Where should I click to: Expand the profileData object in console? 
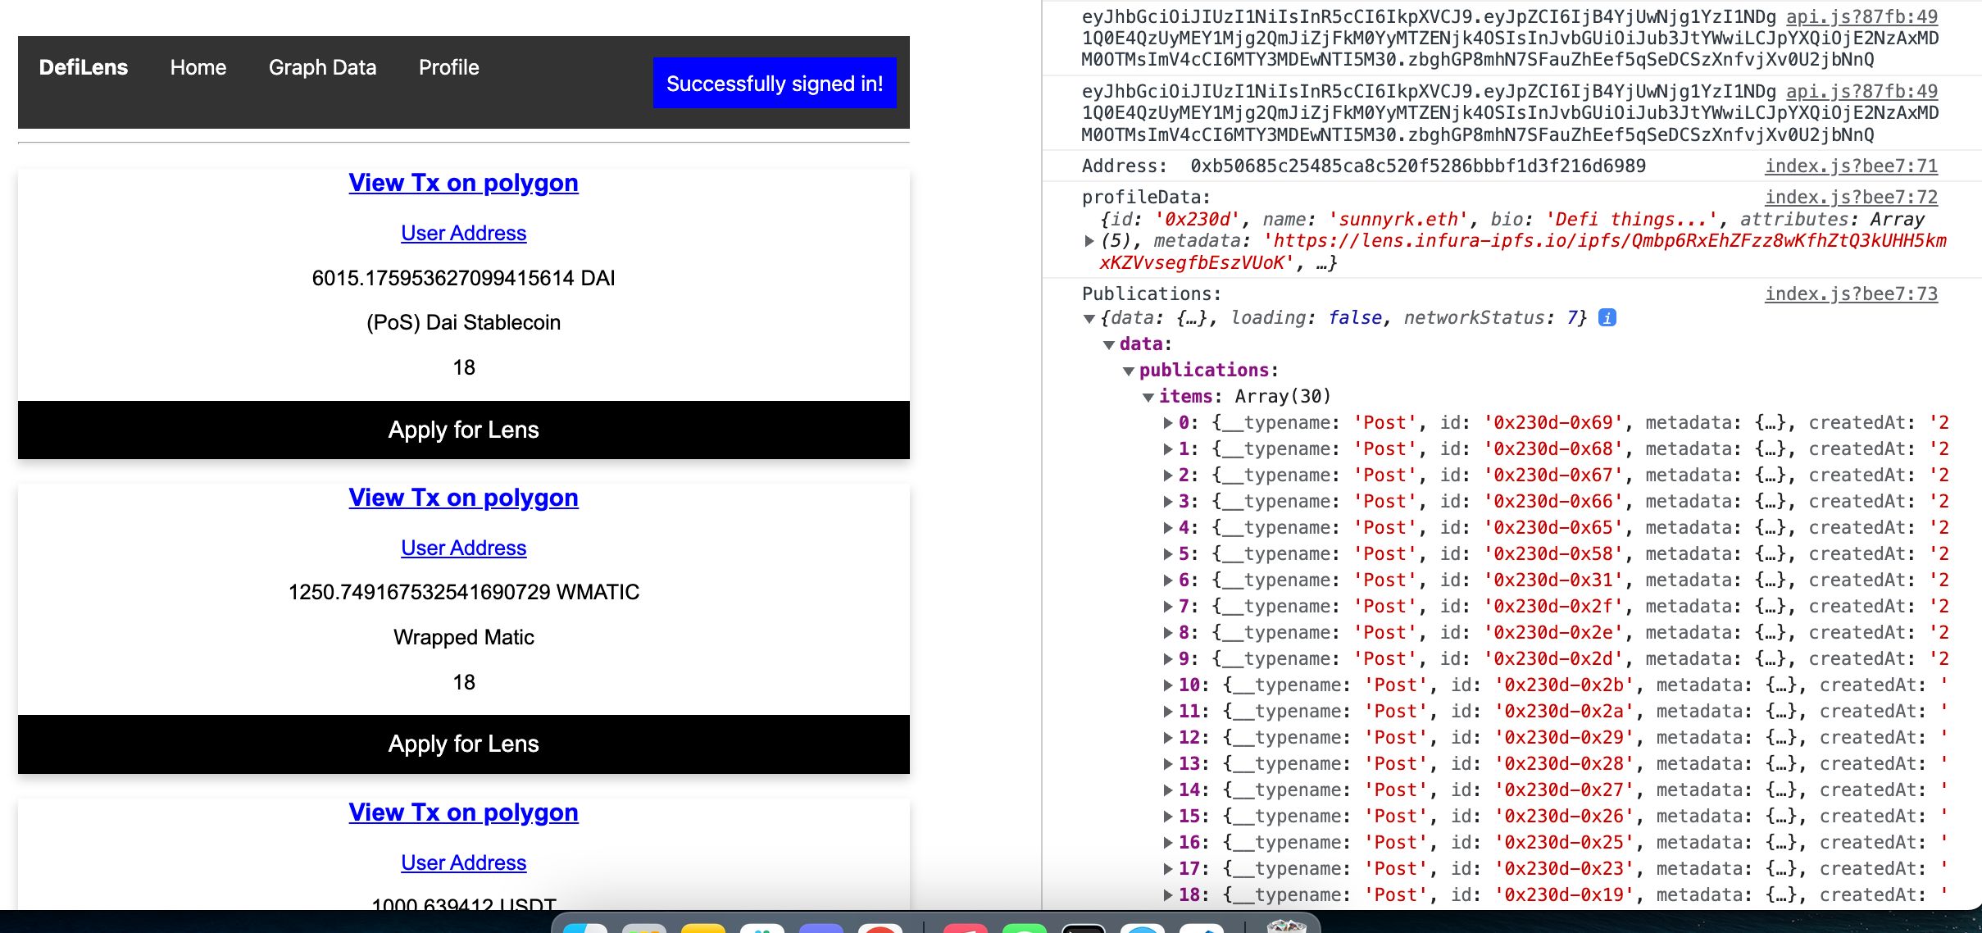1089,241
